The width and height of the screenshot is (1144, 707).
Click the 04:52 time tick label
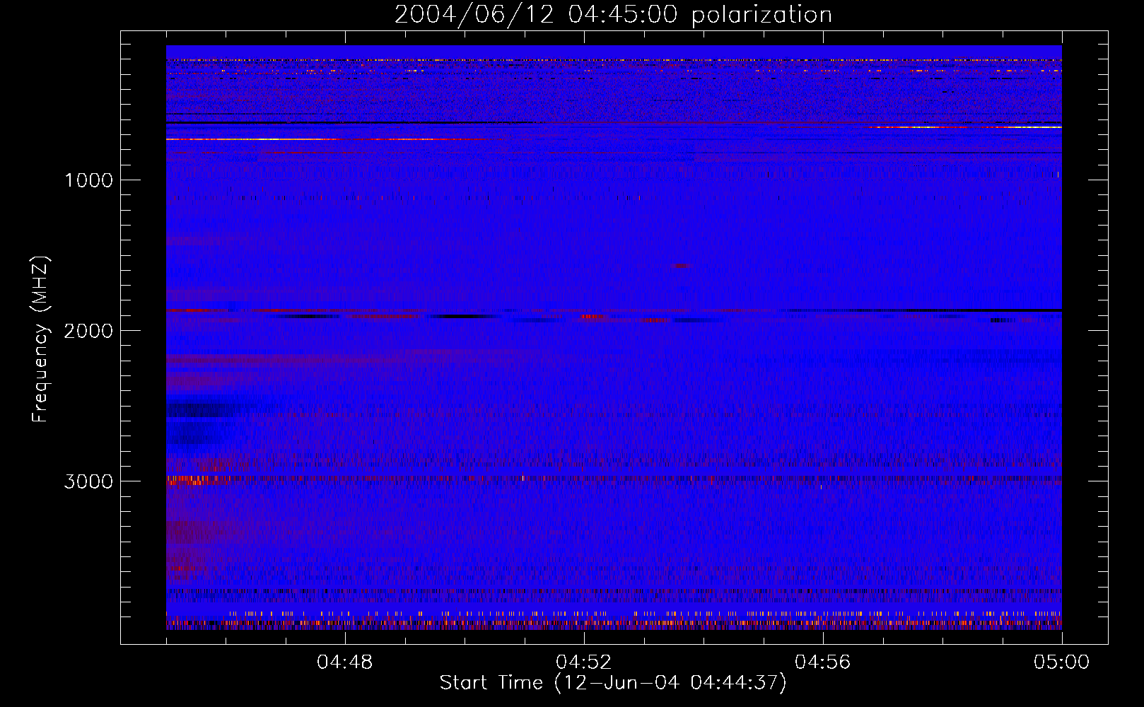click(x=584, y=662)
